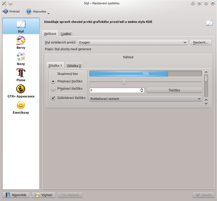Switch to the Ladění tab
Screen dimensions: 217x201
coord(66,34)
